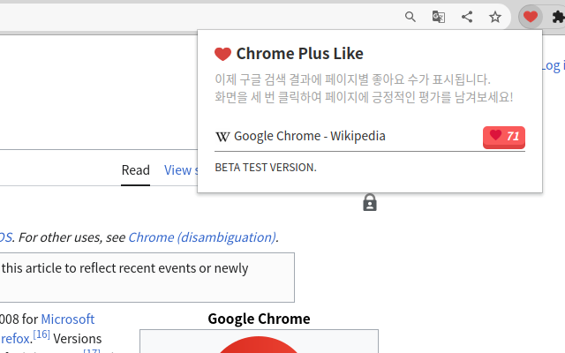The height and width of the screenshot is (353, 565).
Task: Bookmark this page with the star icon
Action: 495,17
